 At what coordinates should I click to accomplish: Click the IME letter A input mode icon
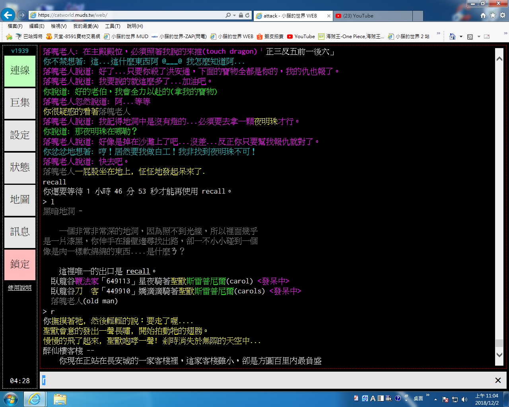tap(373, 398)
